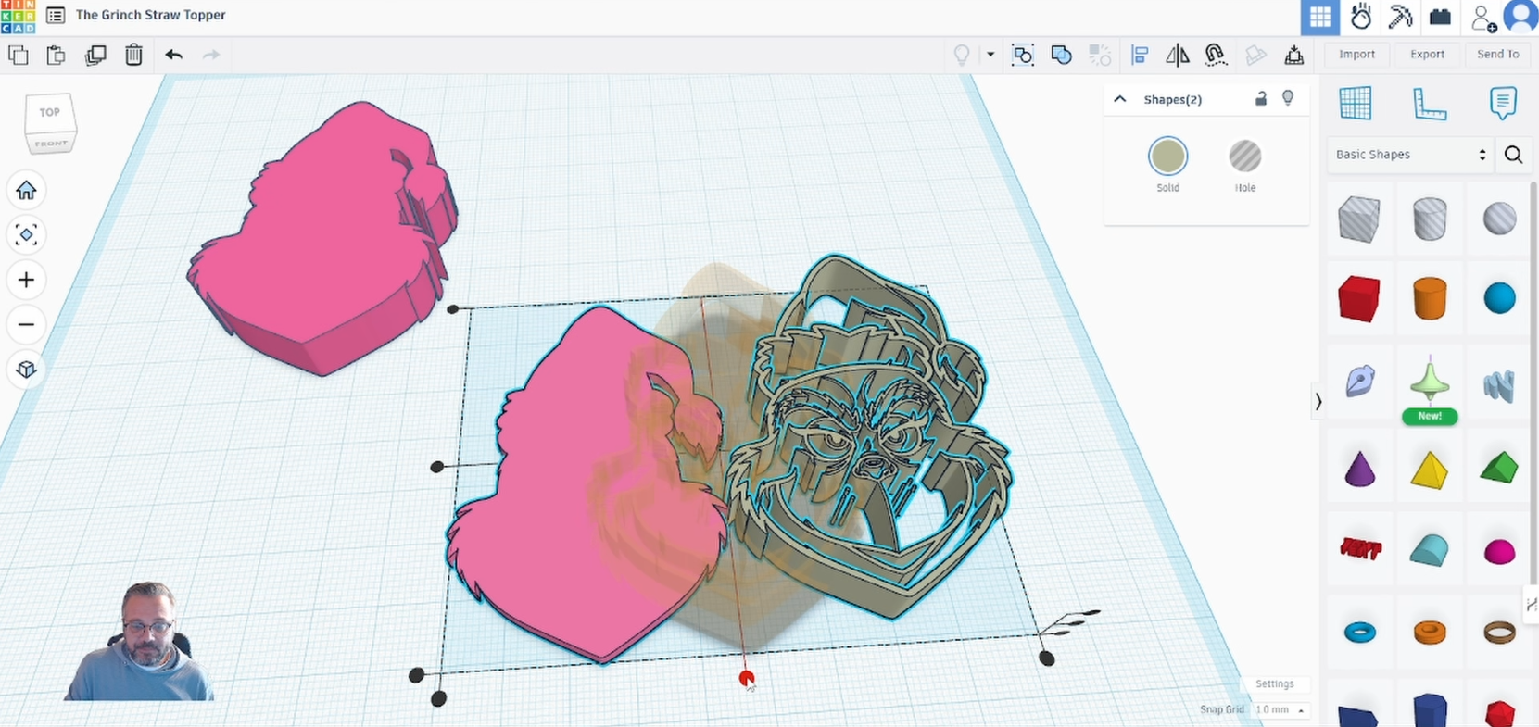Pick the red box shape thumbnail
This screenshot has width=1539, height=727.
1358,299
